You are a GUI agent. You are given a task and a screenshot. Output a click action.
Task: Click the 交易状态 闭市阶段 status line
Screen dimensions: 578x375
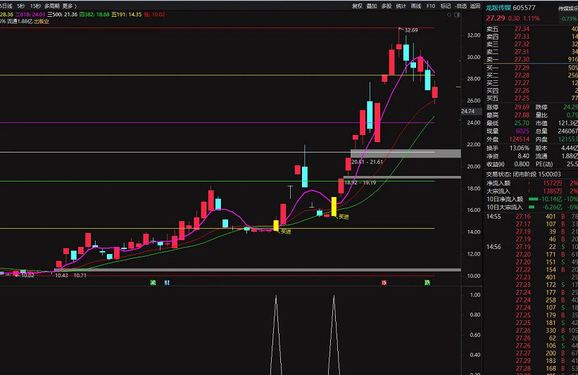click(524, 174)
